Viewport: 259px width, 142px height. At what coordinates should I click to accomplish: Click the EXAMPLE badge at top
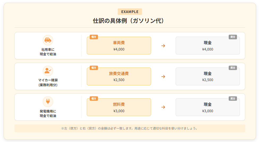pyautogui.click(x=130, y=12)
